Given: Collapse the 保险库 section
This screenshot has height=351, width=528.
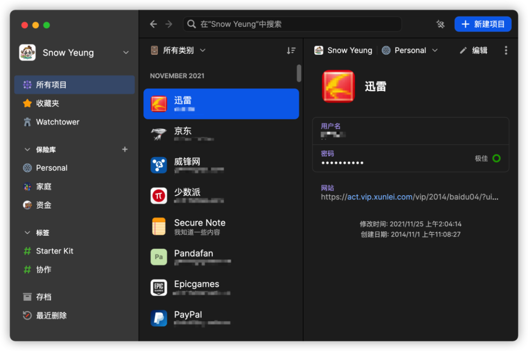Looking at the screenshot, I should 27,149.
